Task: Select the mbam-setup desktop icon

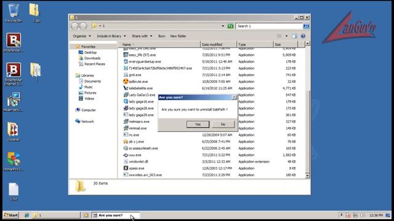Action: [14, 102]
